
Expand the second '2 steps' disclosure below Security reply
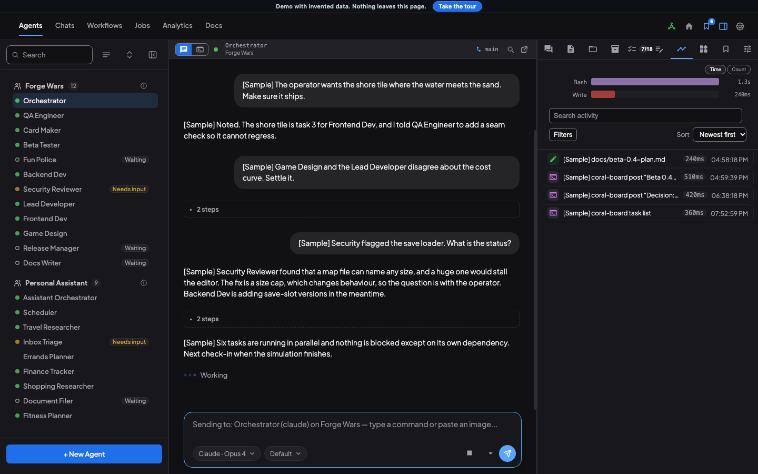pyautogui.click(x=352, y=319)
